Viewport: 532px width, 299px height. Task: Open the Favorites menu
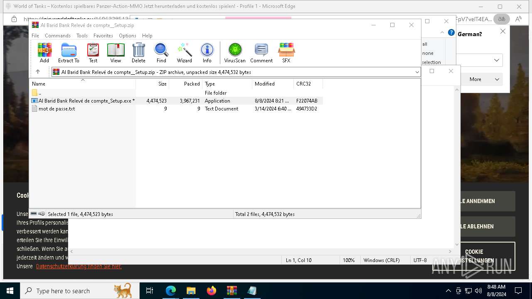tap(103, 36)
